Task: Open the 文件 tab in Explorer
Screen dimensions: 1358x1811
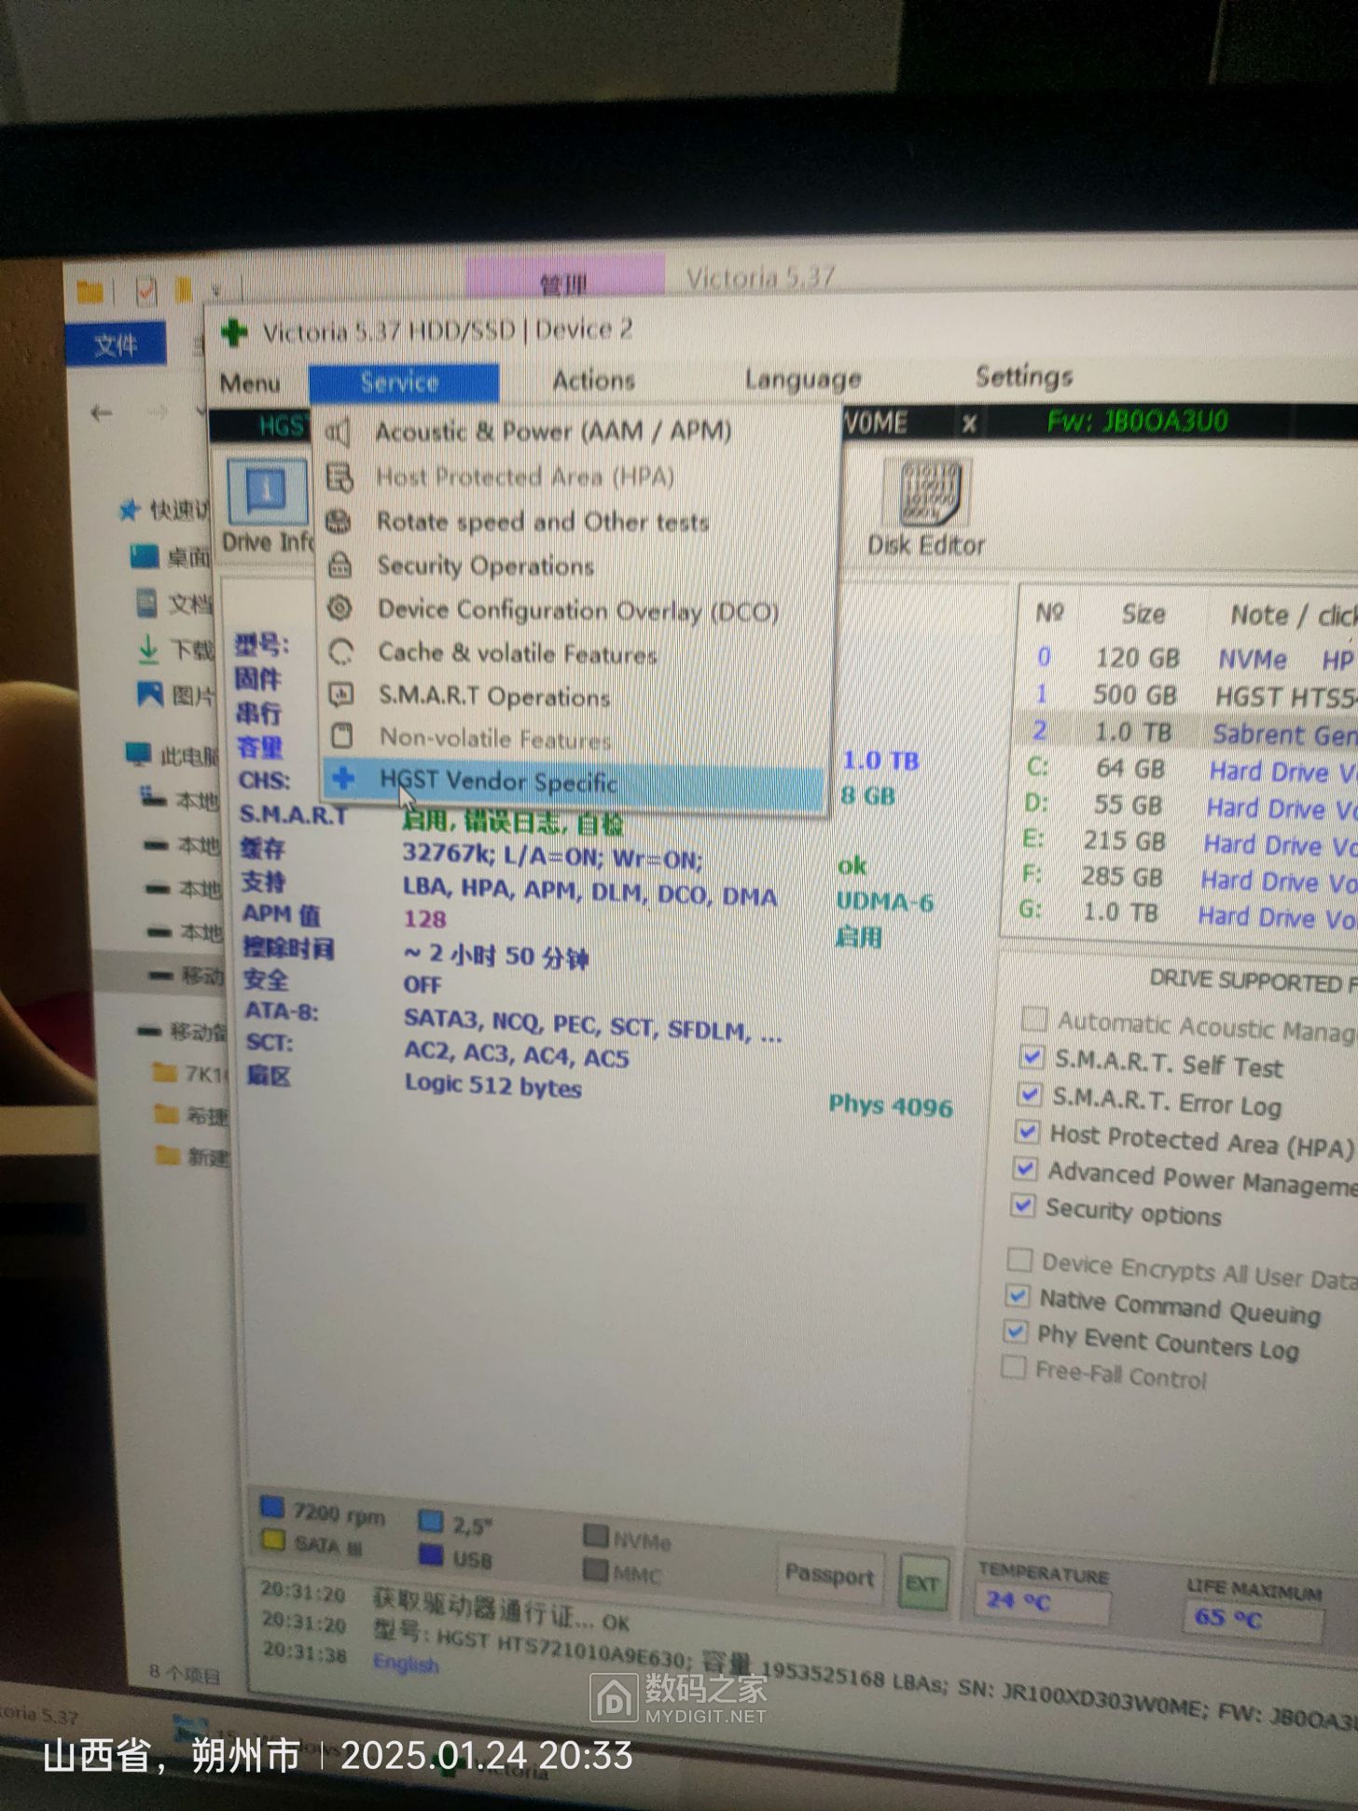Action: pyautogui.click(x=116, y=346)
